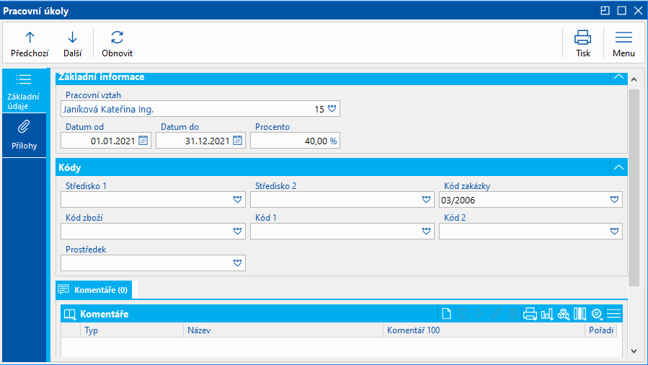Open the bar chart icon in Komentáře toolbar
Image resolution: width=648 pixels, height=365 pixels.
pyautogui.click(x=547, y=314)
